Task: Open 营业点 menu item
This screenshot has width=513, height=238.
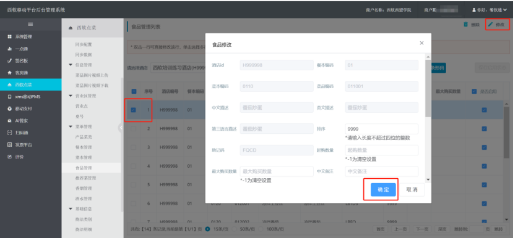Action: (82, 106)
